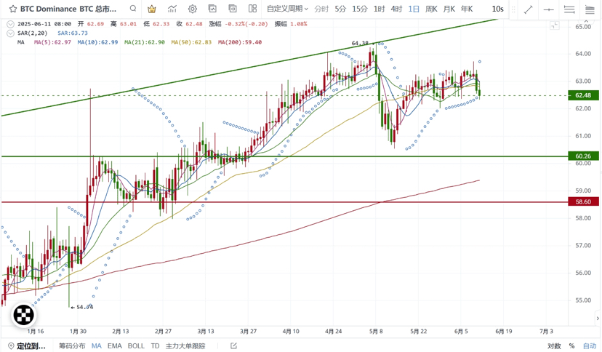The width and height of the screenshot is (602, 352).
Task: Toggle the BOLL indicator
Action: 136,346
